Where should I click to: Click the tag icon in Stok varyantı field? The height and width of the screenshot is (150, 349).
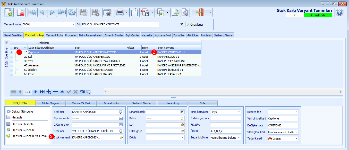point(121,137)
